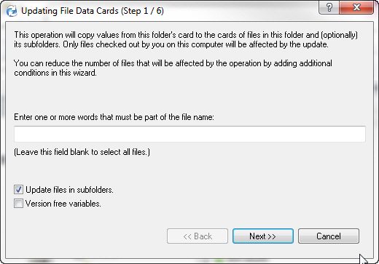Close the Updating File Data Cards dialog
The height and width of the screenshot is (264, 379).
[x=356, y=7]
